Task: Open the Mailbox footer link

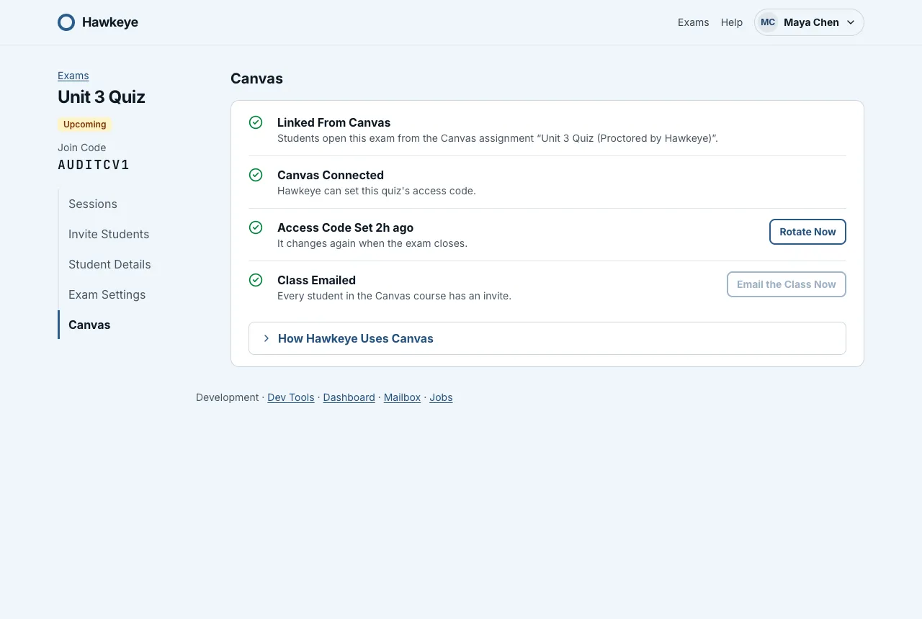Action: [402, 397]
